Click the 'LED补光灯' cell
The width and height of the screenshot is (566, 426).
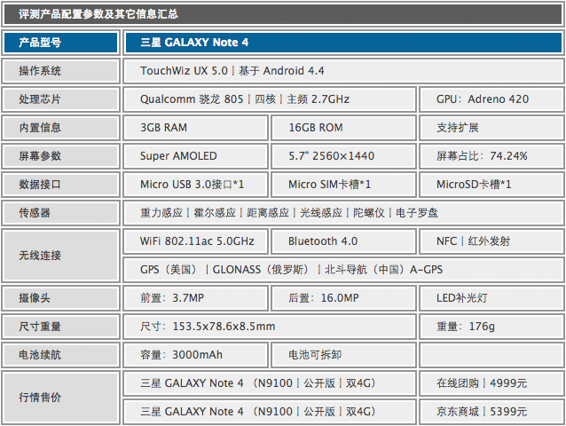tap(491, 298)
